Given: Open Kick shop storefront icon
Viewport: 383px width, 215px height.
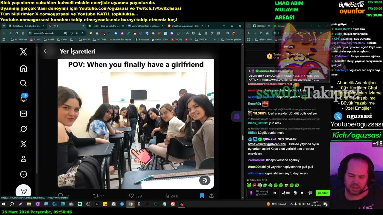Looking at the screenshot, I should pos(295,193).
